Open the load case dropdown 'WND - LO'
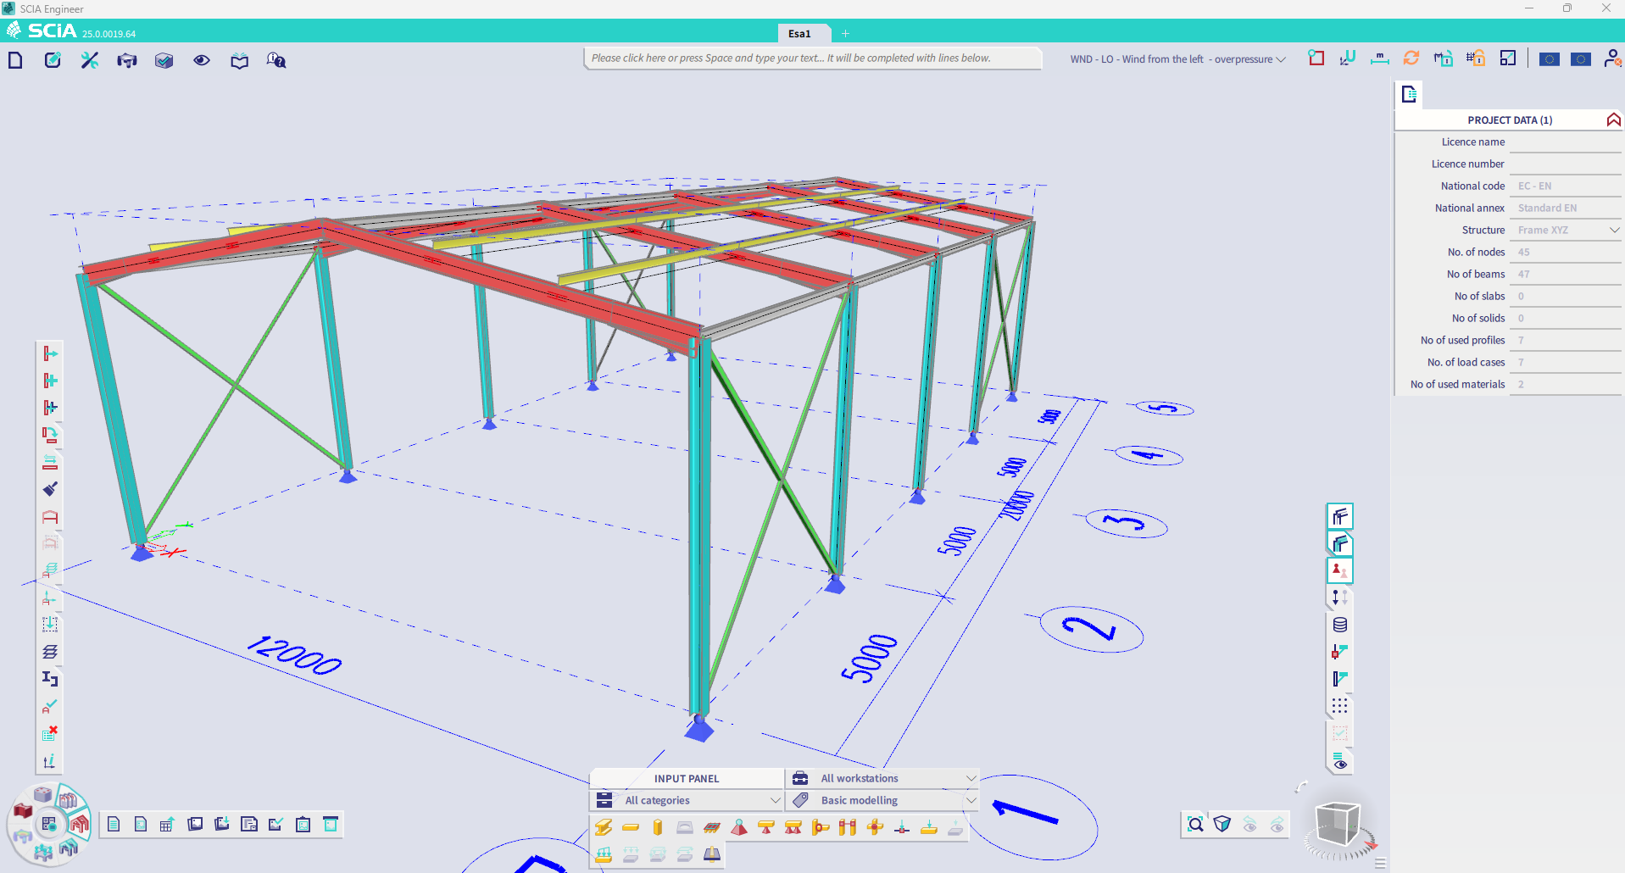 coord(1177,59)
